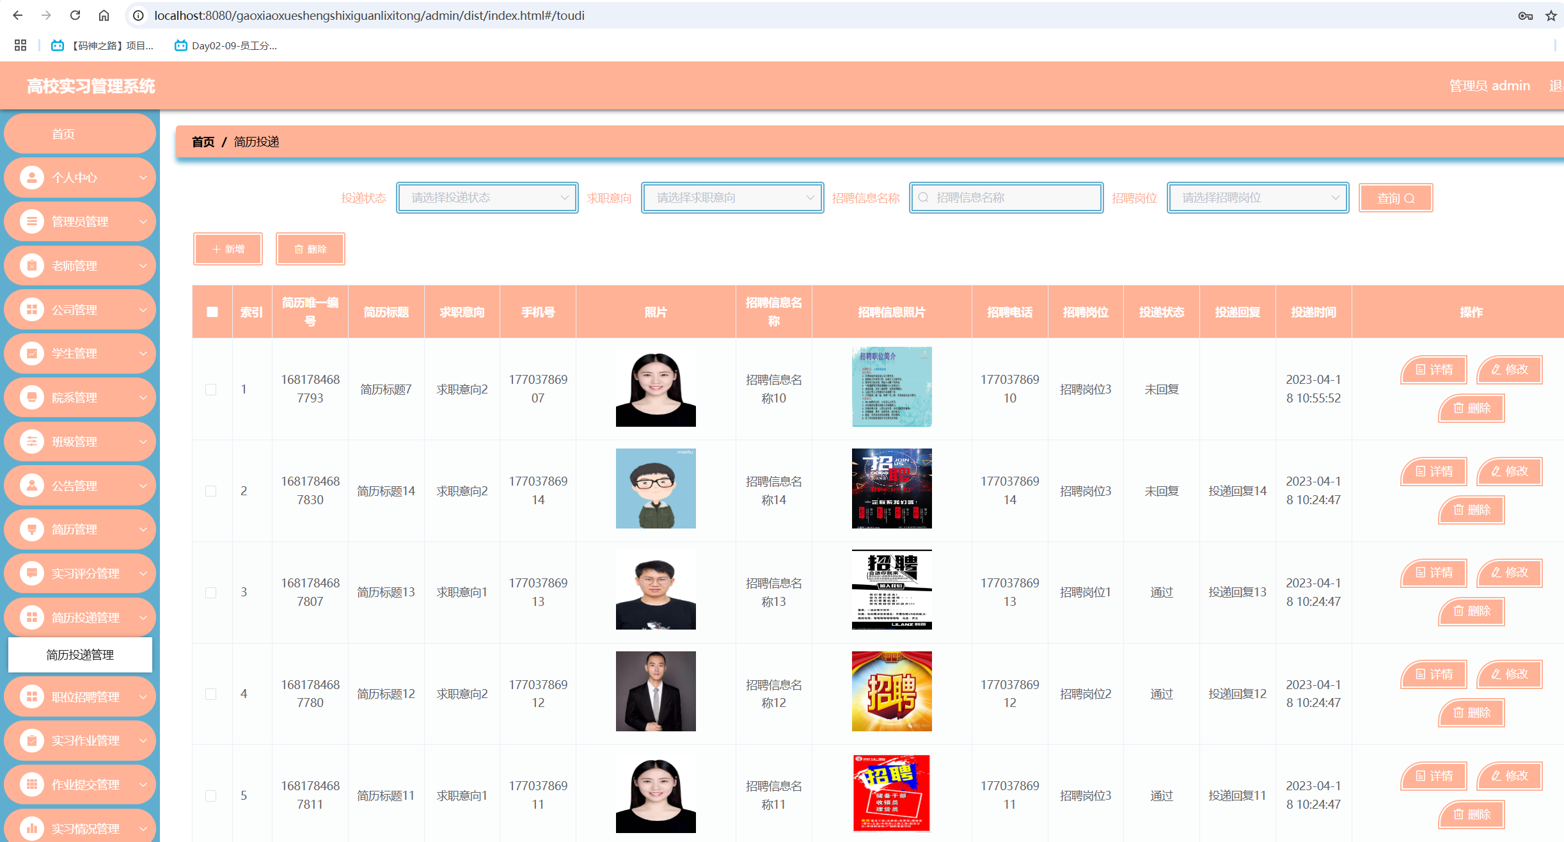Screen dimensions: 1564x842
Task: Click the 实习作业管理 sidebar icon
Action: pyautogui.click(x=31, y=740)
